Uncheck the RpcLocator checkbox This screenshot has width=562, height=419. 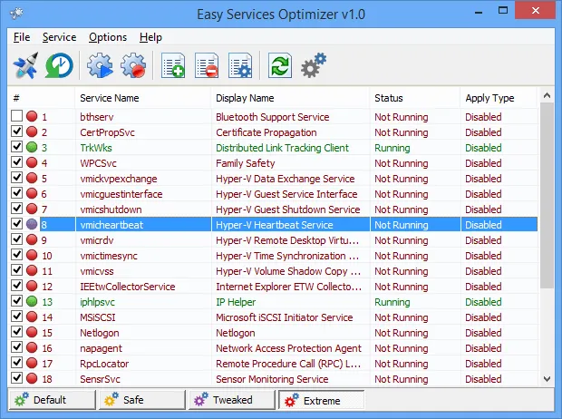(x=17, y=363)
